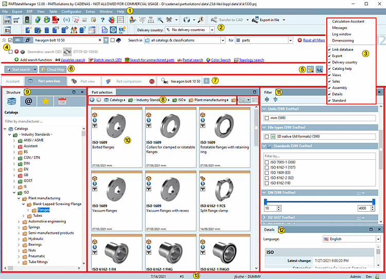
Task: Open the catalogs stack icon in Structure
Action: pyautogui.click(x=12, y=101)
